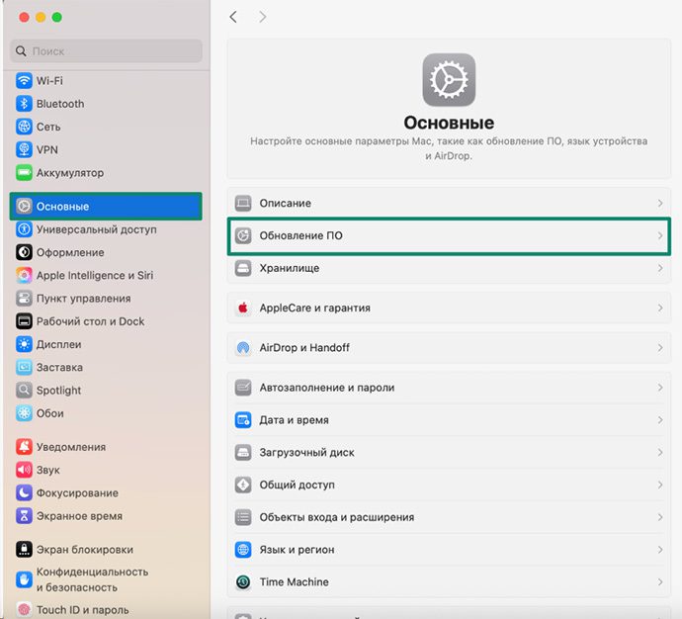Open Уведомления bell icon
This screenshot has width=682, height=619.
(24, 447)
